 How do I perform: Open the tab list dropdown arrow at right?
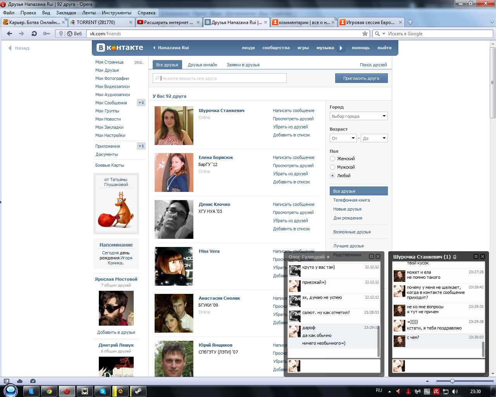[x=493, y=22]
